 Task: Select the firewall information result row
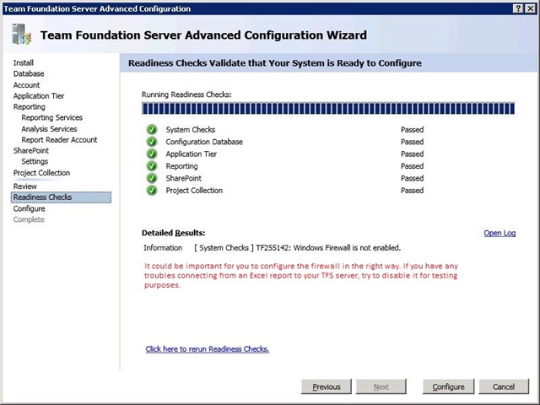[x=272, y=248]
